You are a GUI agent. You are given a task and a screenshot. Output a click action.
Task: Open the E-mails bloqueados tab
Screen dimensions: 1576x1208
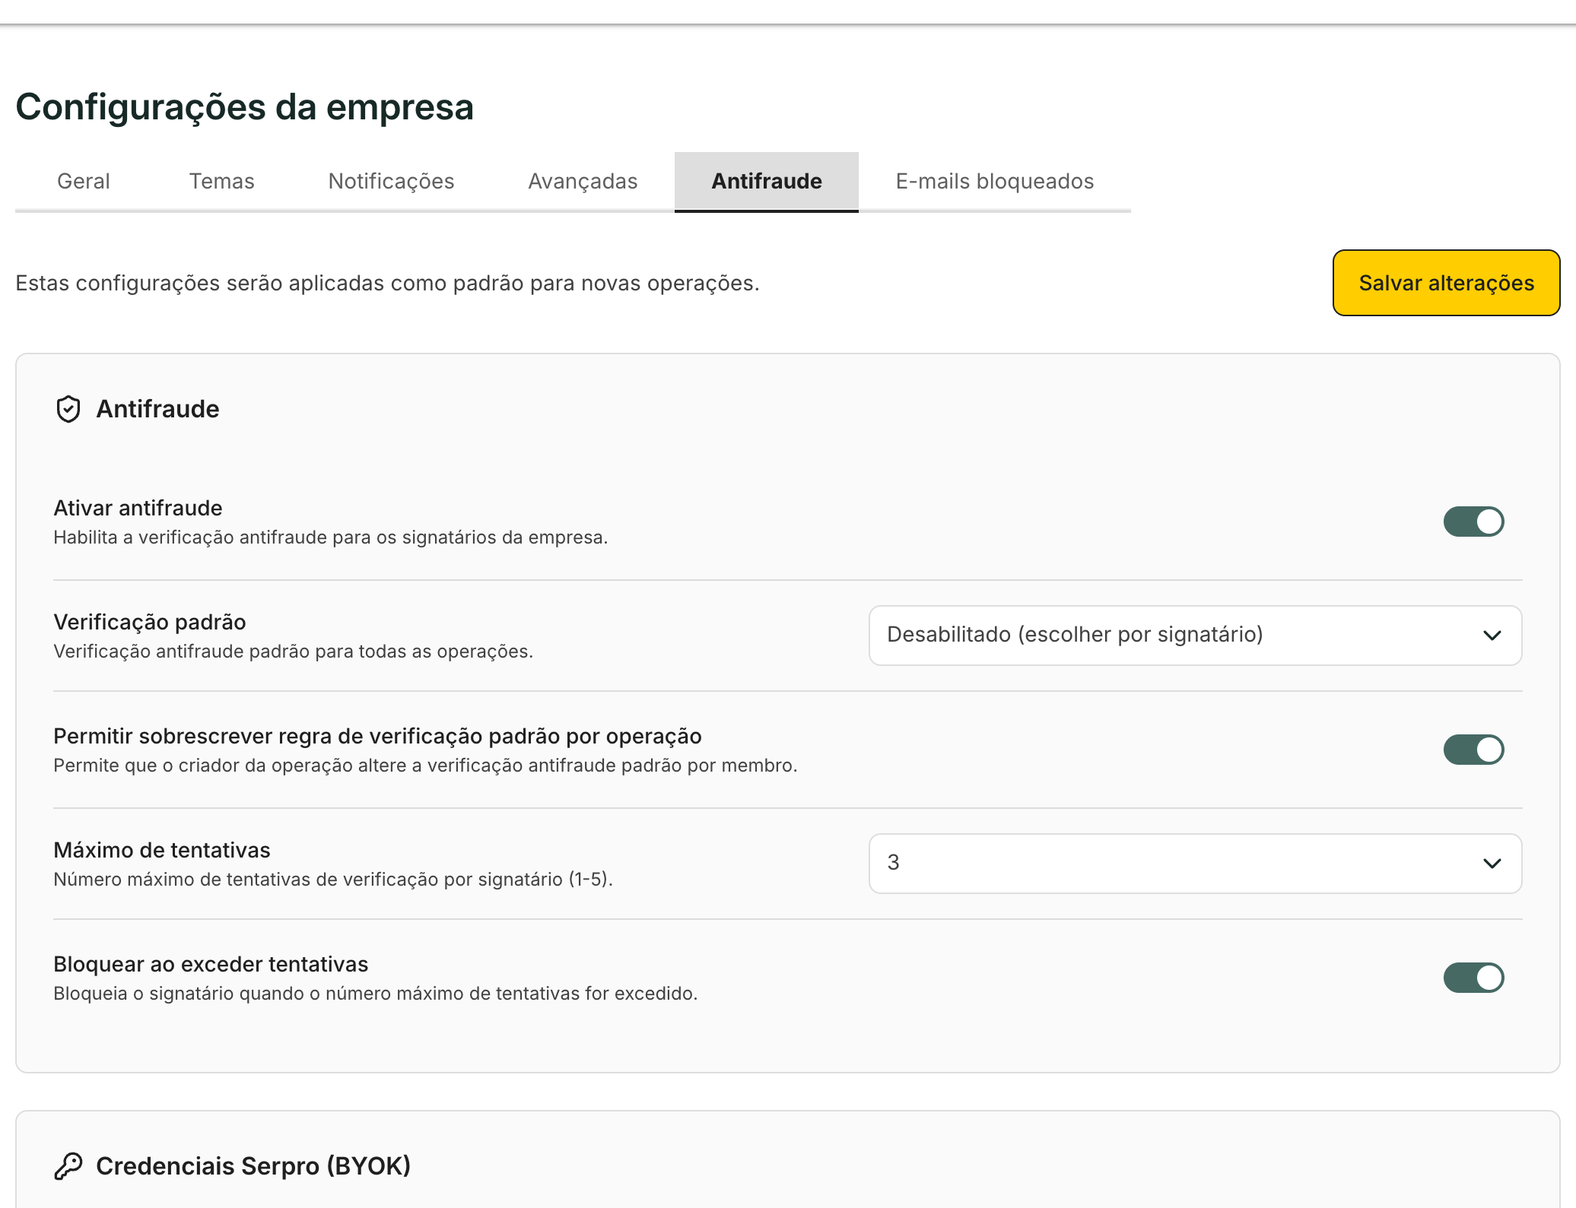(994, 181)
